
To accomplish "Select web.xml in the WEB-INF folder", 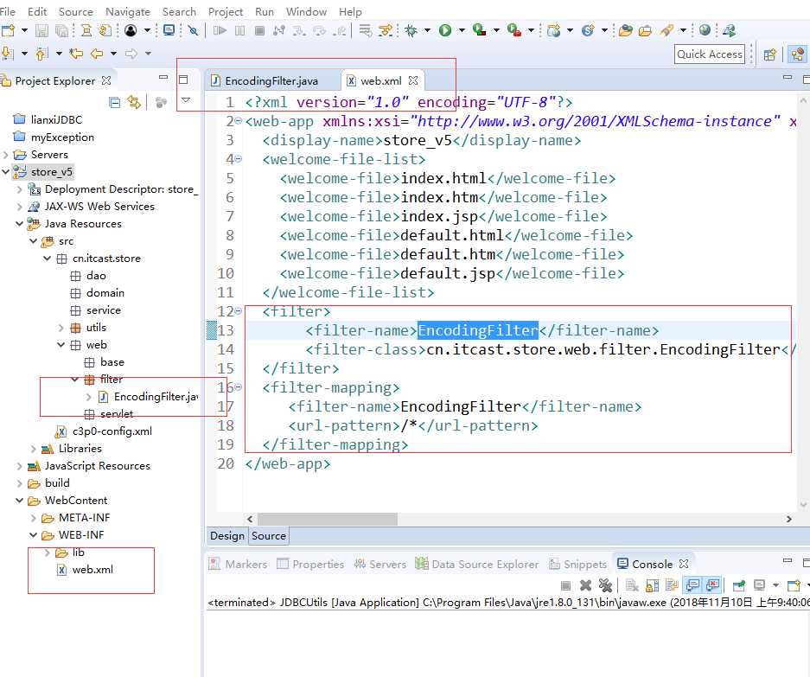I will point(92,570).
